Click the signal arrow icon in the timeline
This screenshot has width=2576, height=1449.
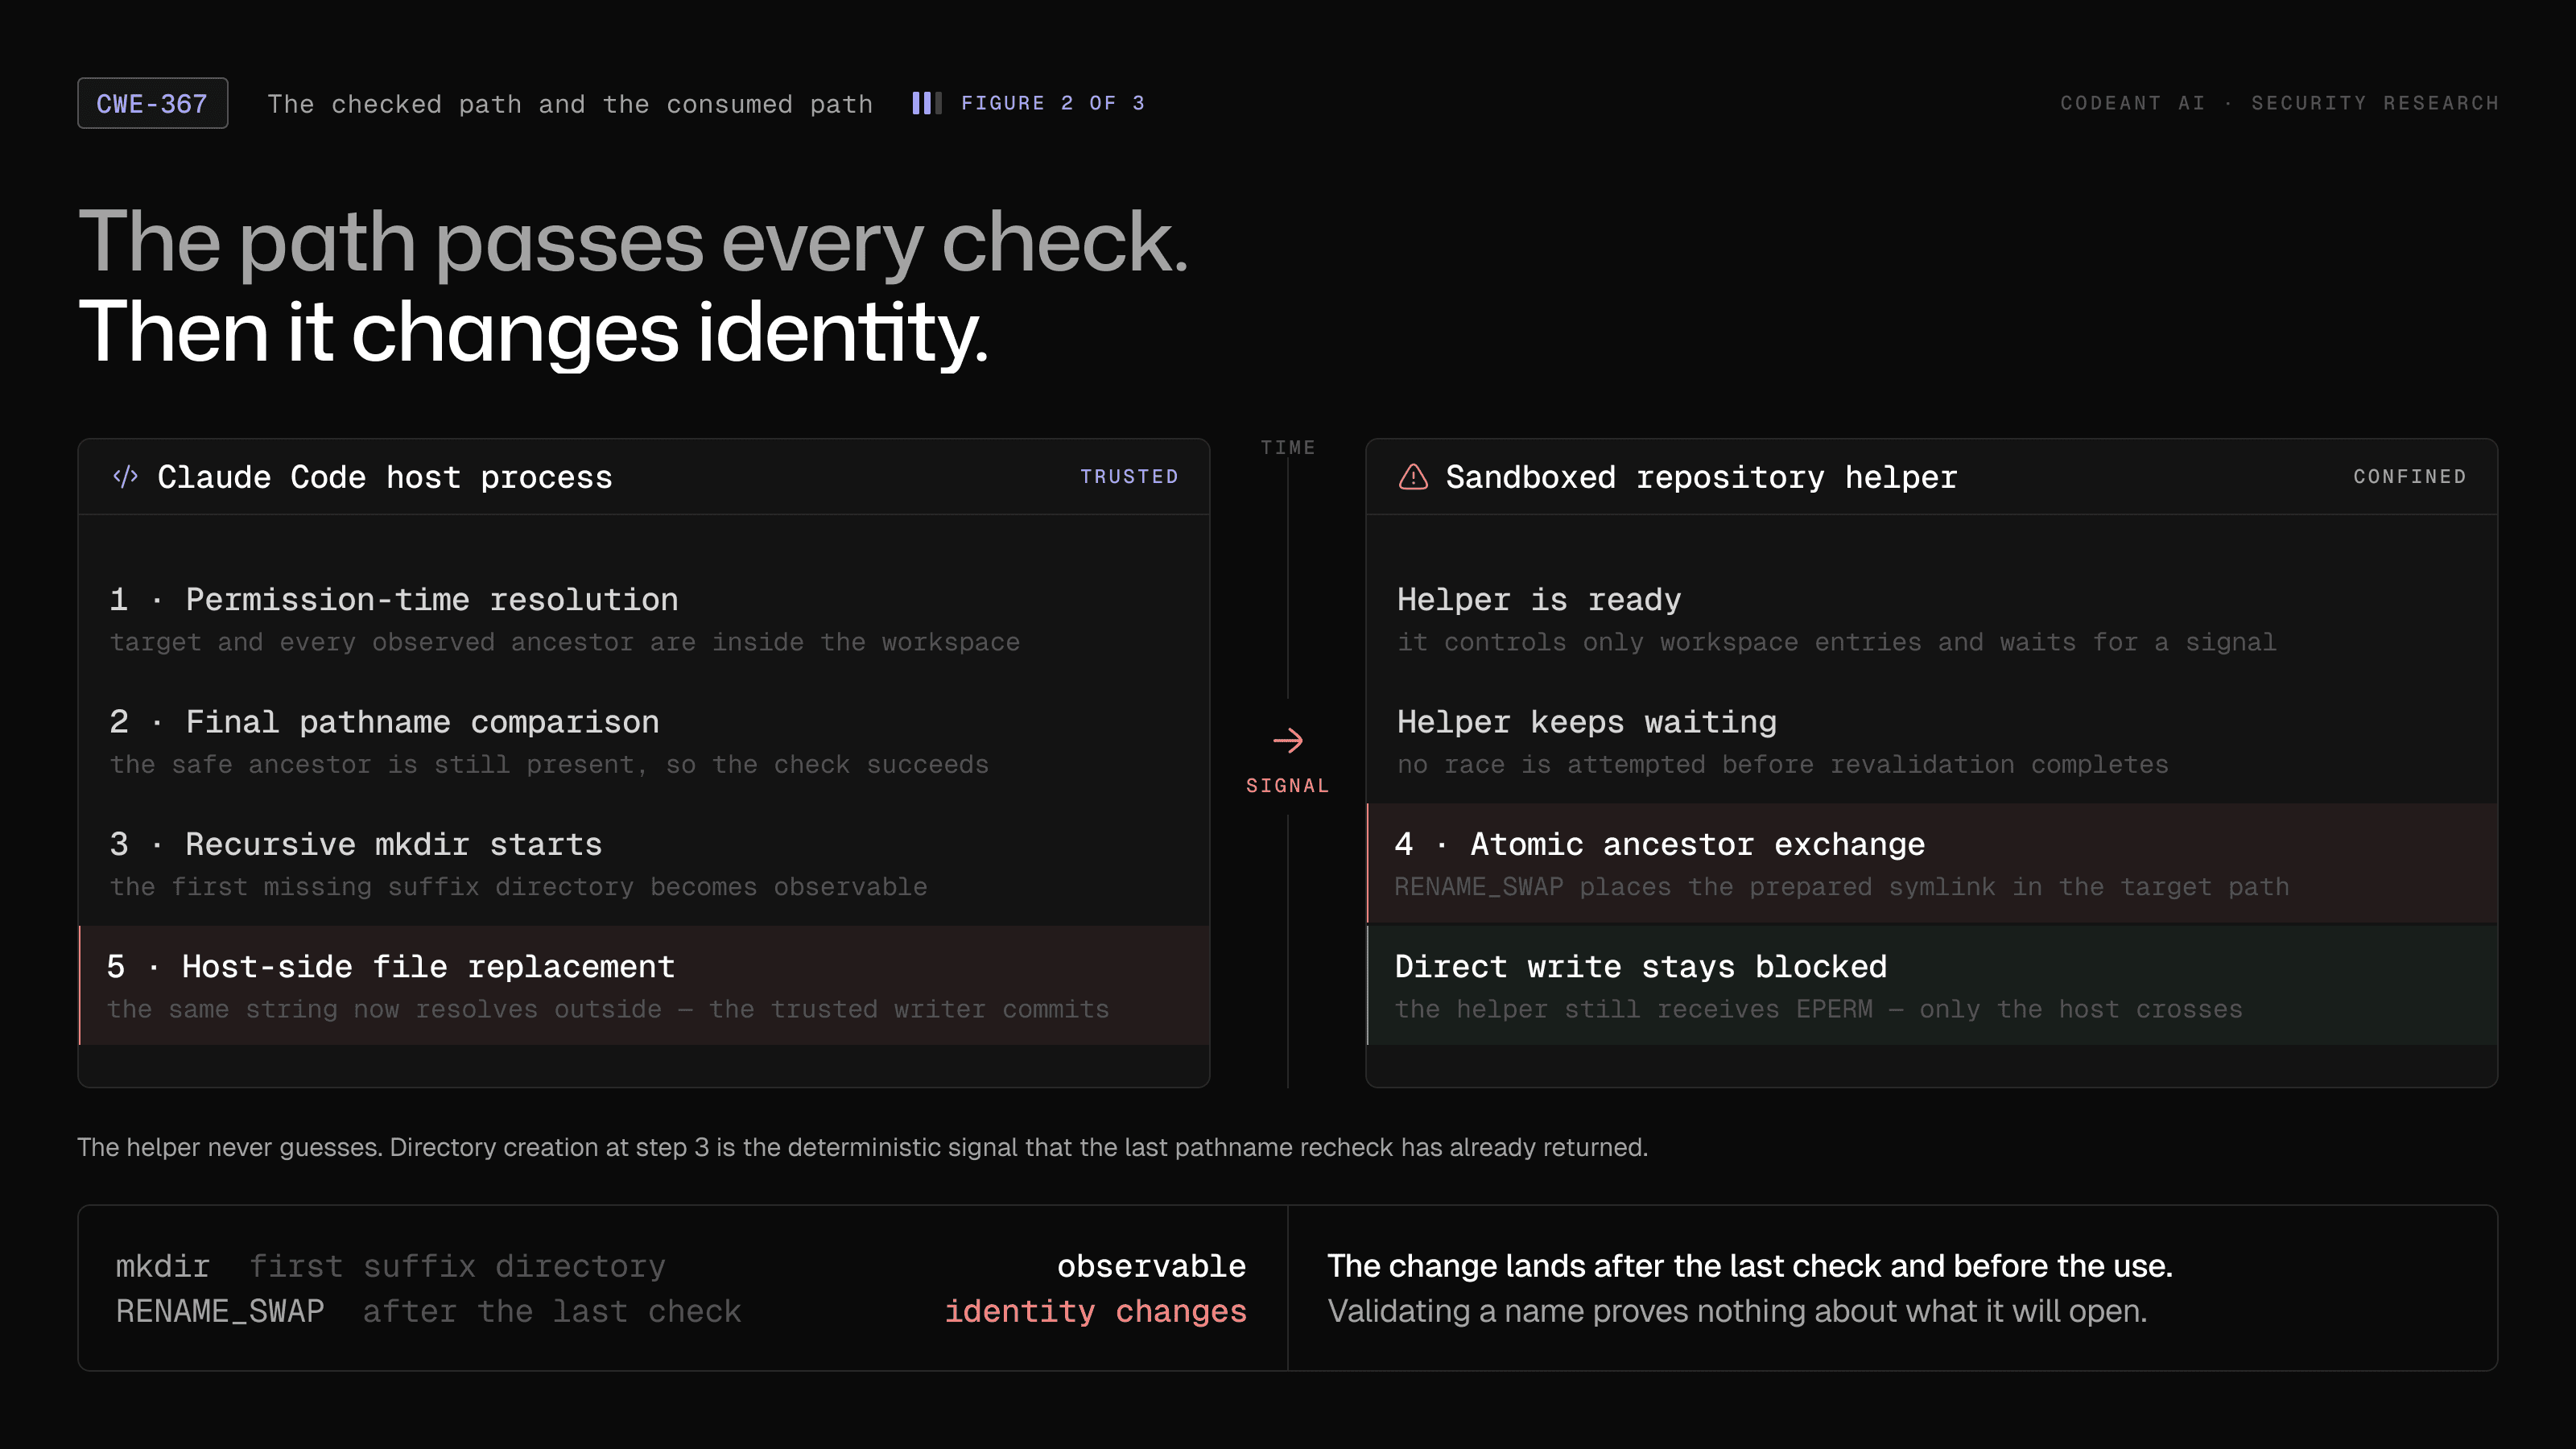coord(1288,741)
